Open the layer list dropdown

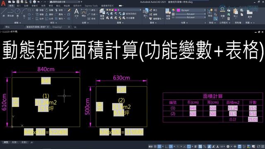(x=124, y=10)
